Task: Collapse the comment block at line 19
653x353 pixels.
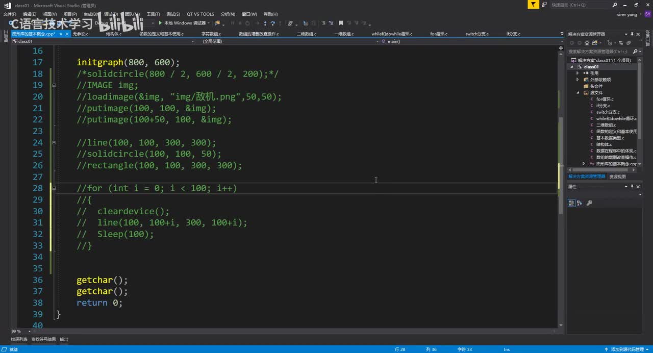Action: point(54,85)
